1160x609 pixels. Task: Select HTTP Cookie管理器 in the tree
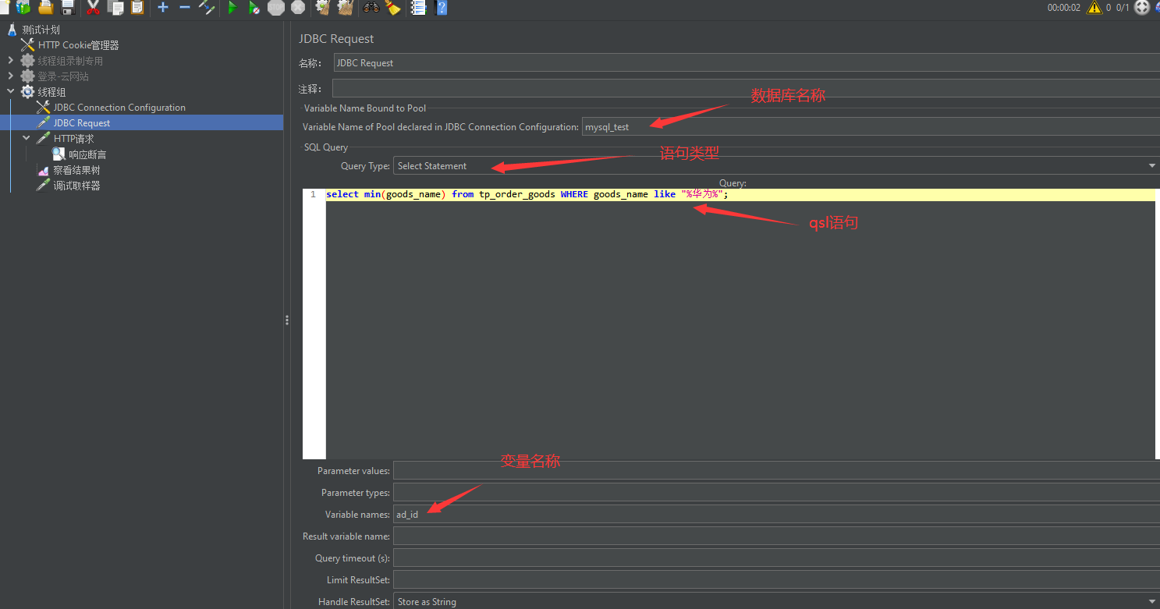[78, 45]
